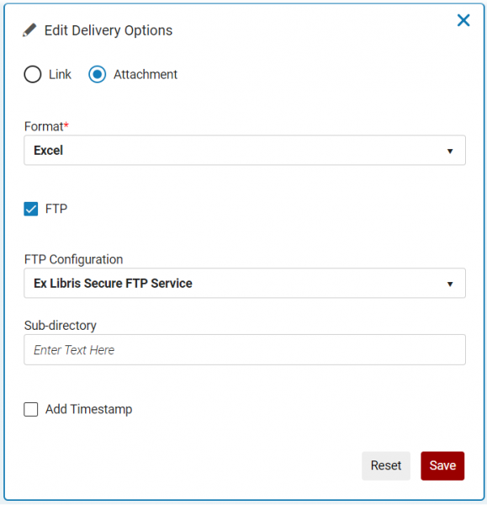Click the Sub-directory field label
The width and height of the screenshot is (487, 505).
(x=61, y=325)
